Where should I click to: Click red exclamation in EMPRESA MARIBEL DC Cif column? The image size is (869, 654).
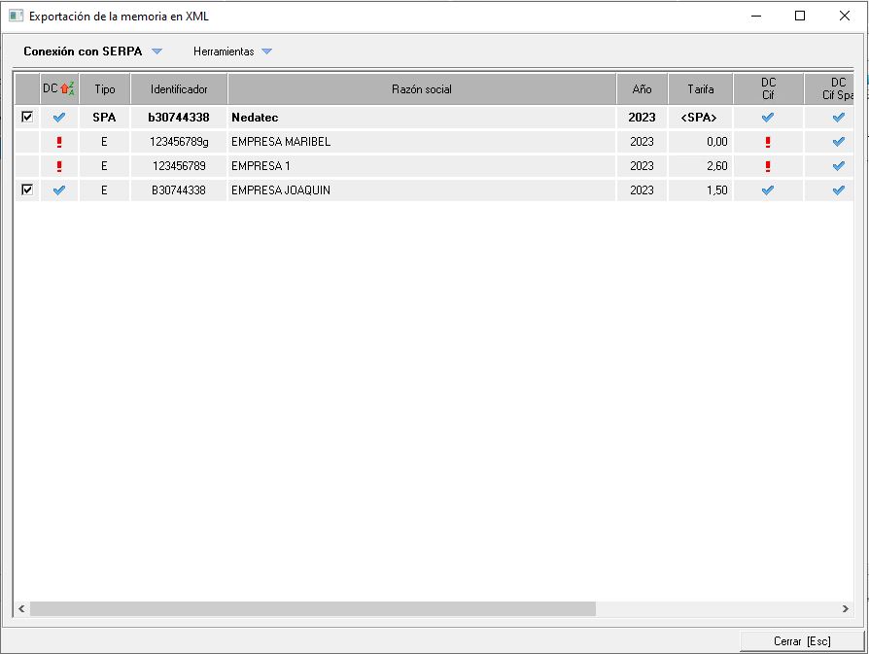[768, 142]
